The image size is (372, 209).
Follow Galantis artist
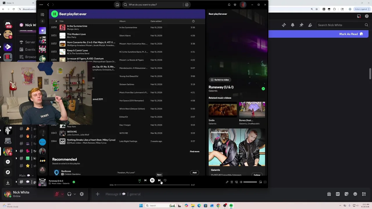click(x=257, y=175)
